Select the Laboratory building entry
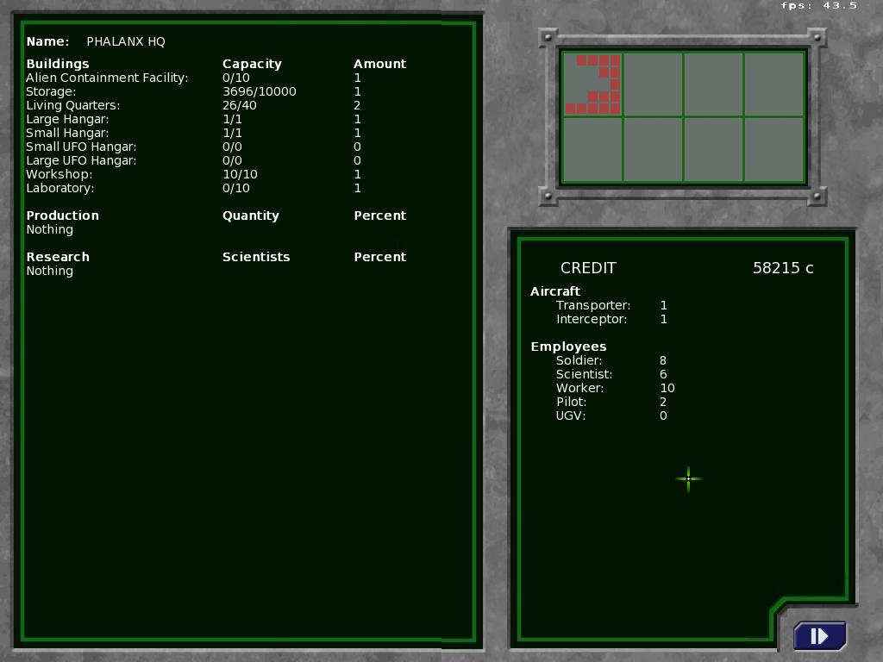 point(60,188)
